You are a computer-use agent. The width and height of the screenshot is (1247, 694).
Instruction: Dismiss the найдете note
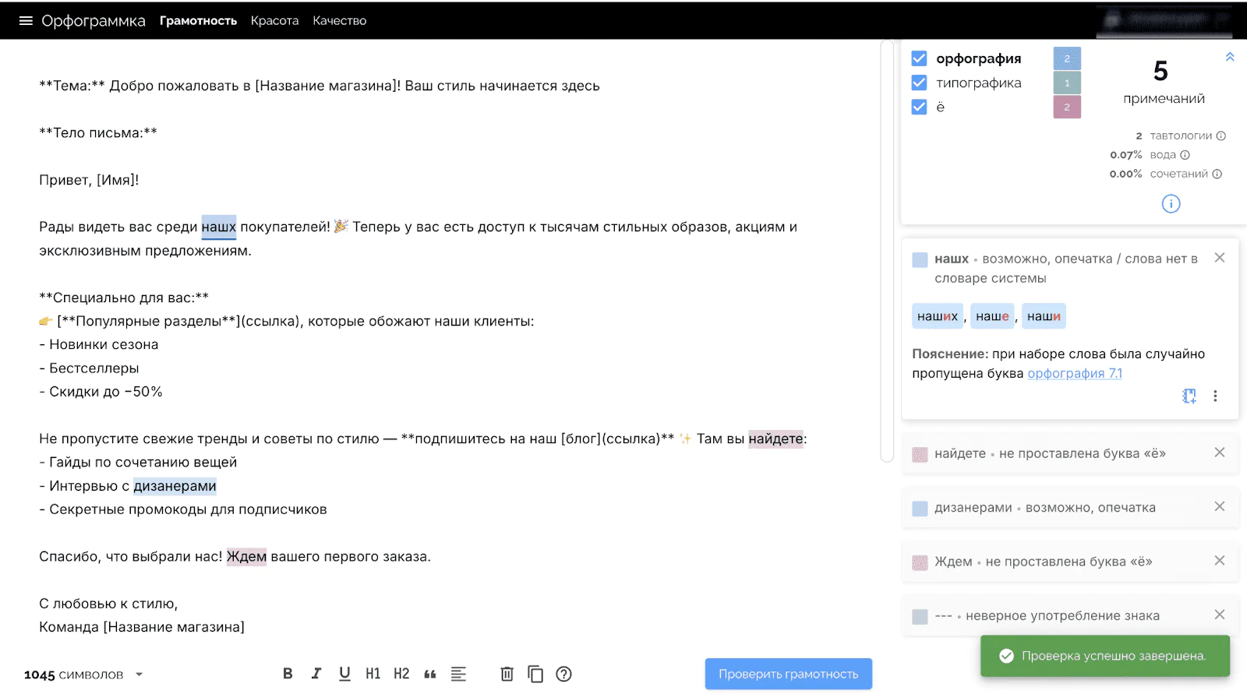coord(1220,453)
